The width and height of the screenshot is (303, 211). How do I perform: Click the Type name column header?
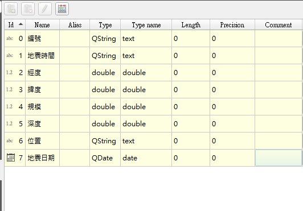(146, 24)
